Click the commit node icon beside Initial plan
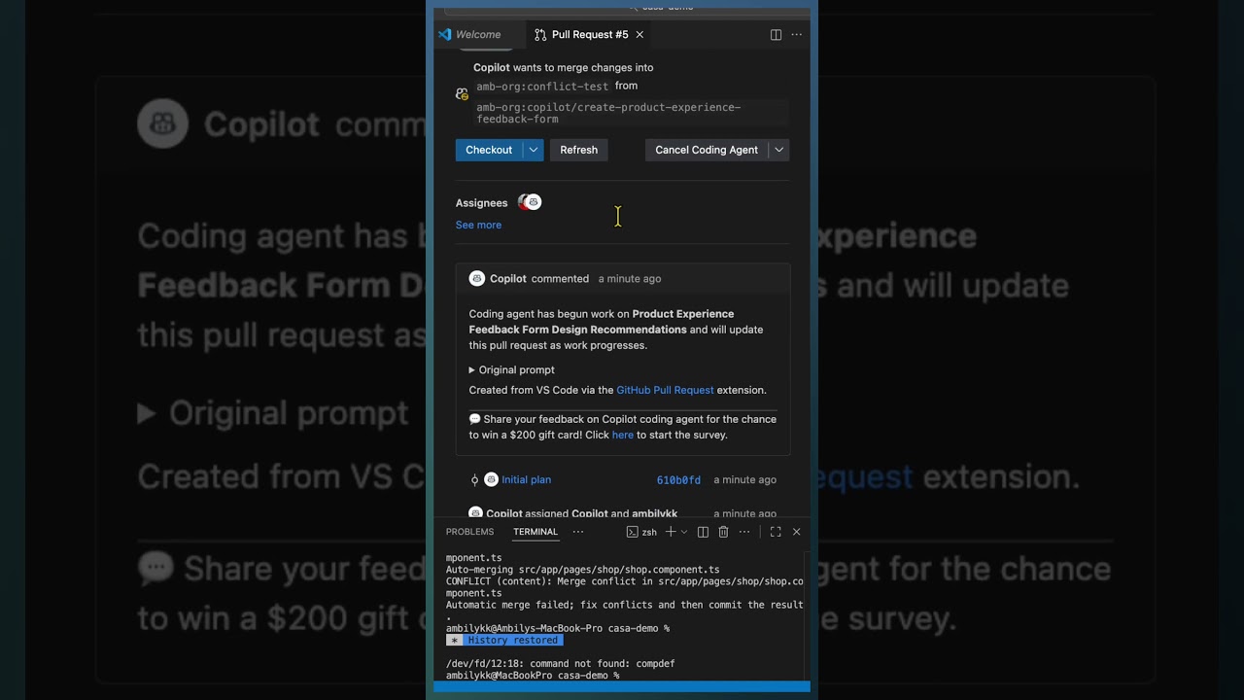 474,479
